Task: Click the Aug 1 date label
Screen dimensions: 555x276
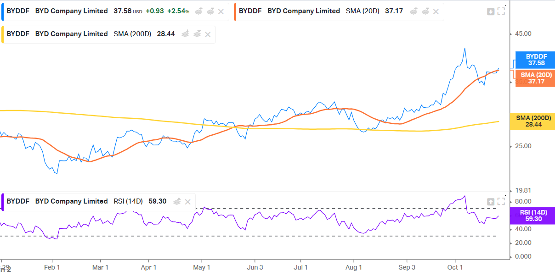Action: (x=354, y=267)
